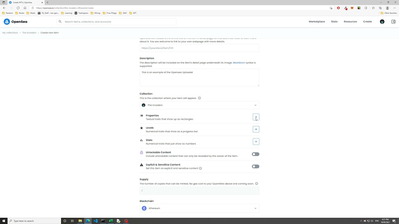This screenshot has height=224, width=399.
Task: Open the browser Extensions puzzle icon
Action: point(366,8)
